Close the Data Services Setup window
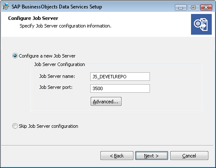216x168 pixels. pos(206,8)
